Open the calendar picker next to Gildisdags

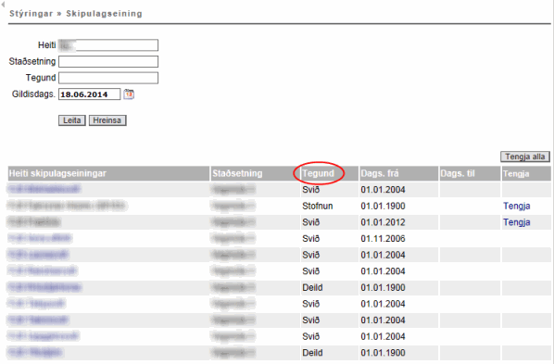click(129, 94)
